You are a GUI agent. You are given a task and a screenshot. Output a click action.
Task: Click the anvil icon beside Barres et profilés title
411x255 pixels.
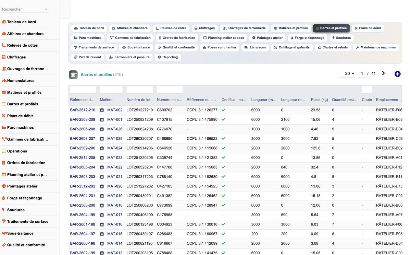(73, 74)
